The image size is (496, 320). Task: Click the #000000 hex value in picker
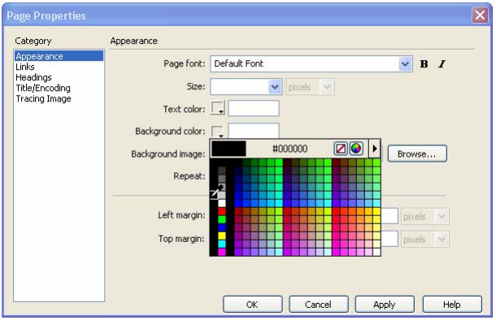click(x=289, y=149)
